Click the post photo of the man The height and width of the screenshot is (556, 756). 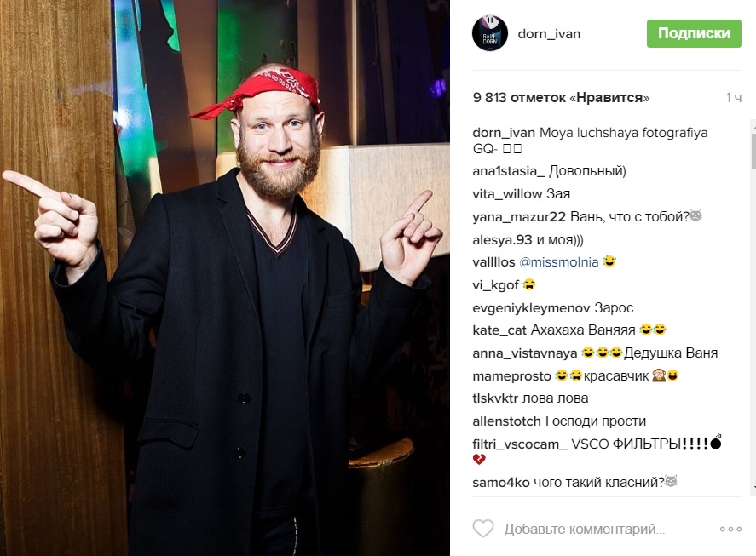coord(225,278)
